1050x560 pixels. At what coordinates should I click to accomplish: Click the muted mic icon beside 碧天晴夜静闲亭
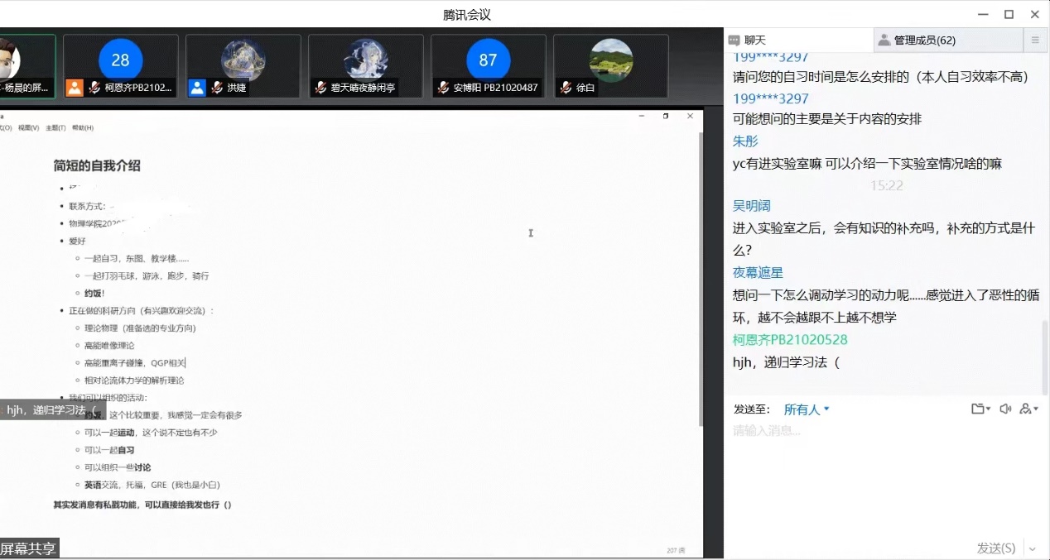click(321, 87)
